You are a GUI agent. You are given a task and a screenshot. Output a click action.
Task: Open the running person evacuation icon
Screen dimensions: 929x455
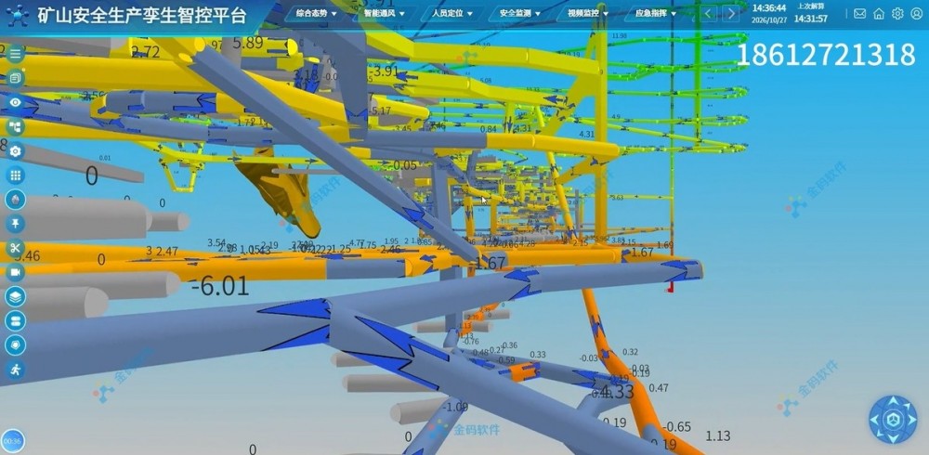[16, 370]
